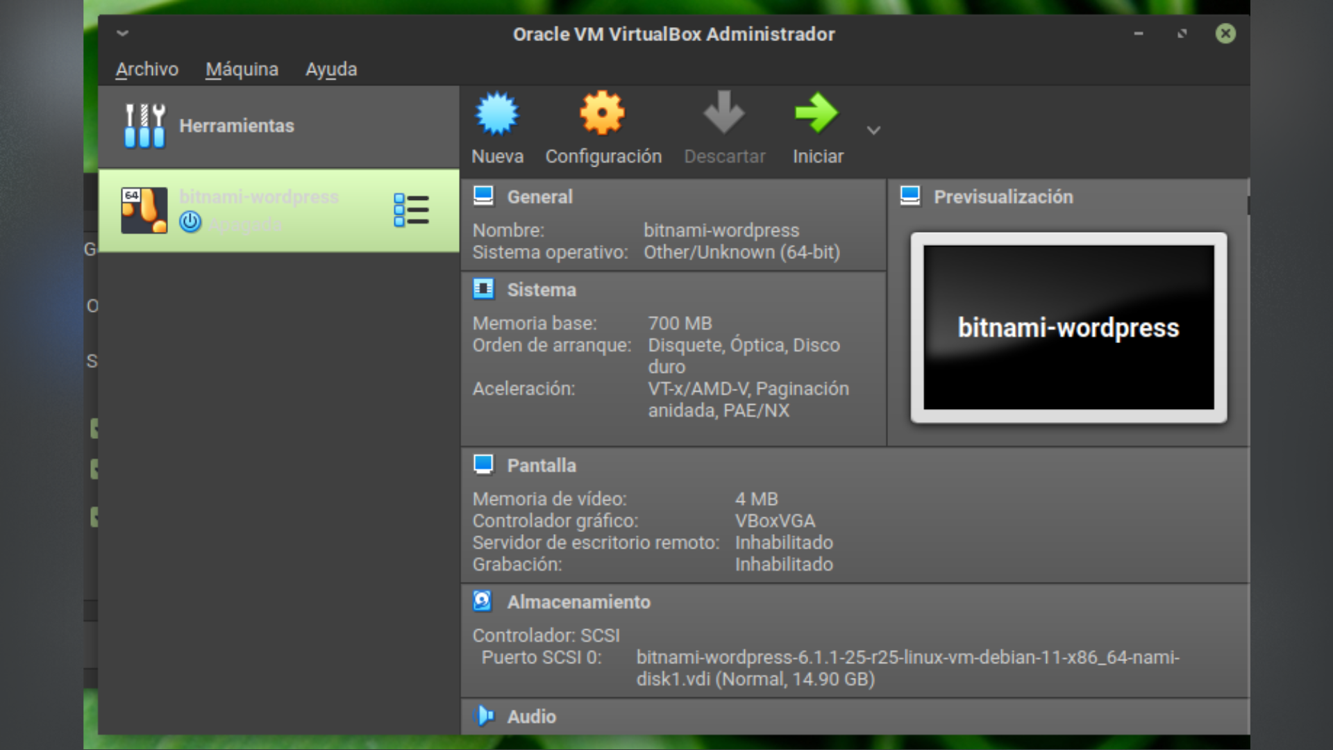1333x750 pixels.
Task: Click the '4 MB' video memory value
Action: coord(756,499)
